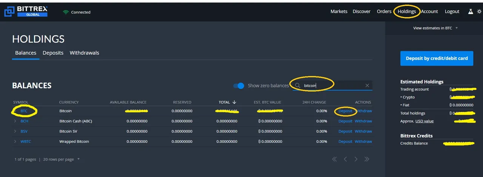Go to first page double arrow
The image size is (483, 177).
point(334,159)
